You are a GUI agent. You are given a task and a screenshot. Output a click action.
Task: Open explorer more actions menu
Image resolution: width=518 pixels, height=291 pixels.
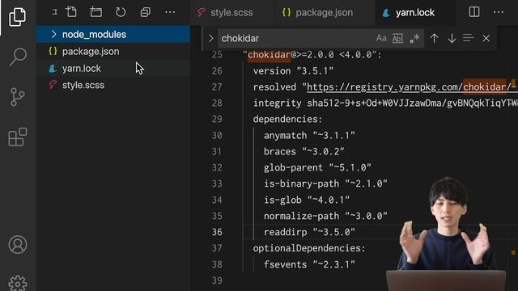[x=170, y=12]
